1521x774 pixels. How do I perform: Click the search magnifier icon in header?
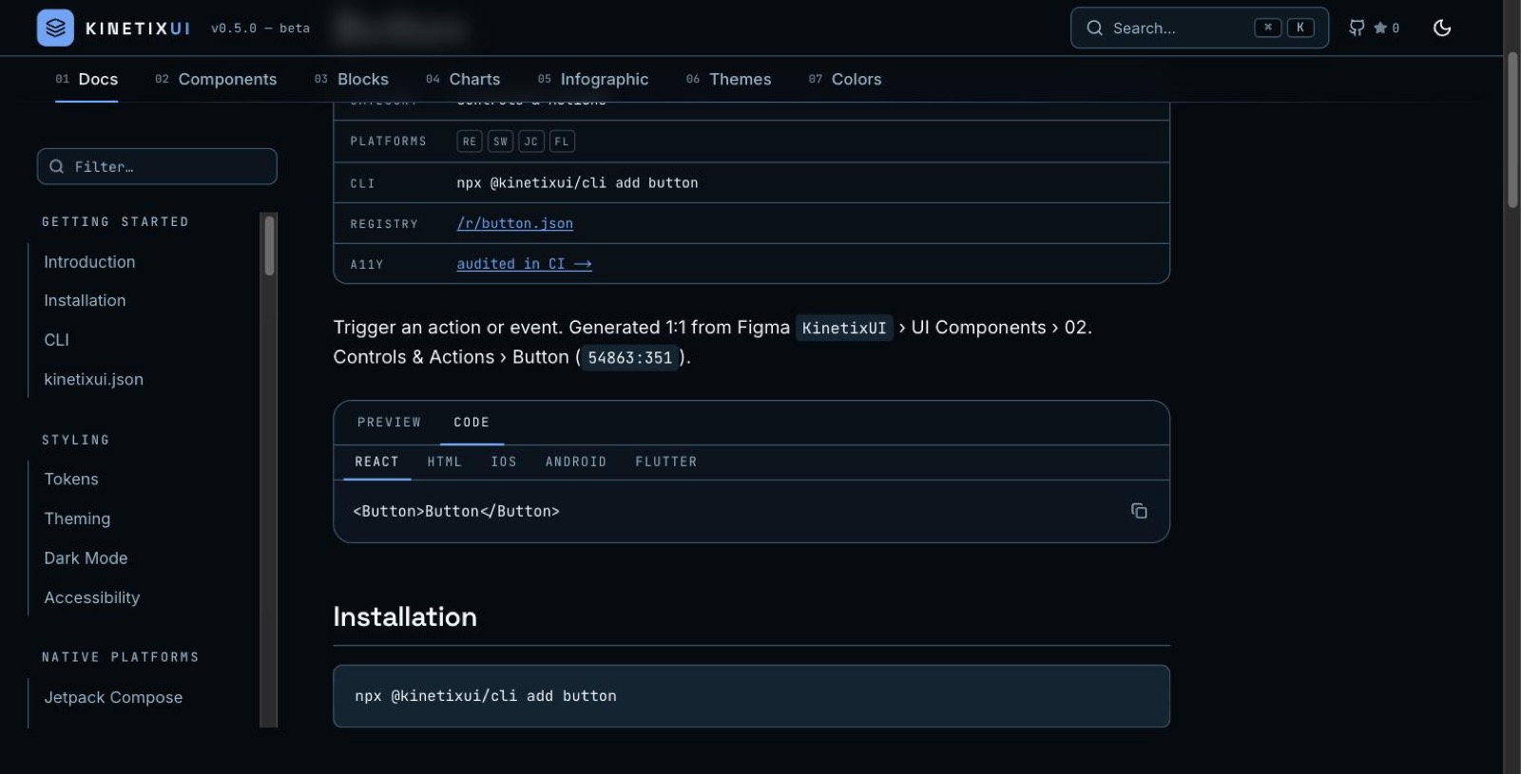coord(1095,28)
